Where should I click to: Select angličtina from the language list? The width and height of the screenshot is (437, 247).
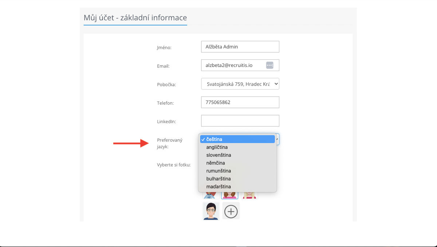coord(237,147)
